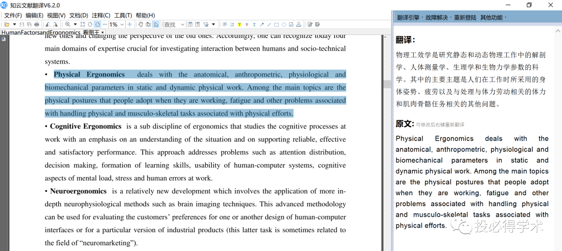562x251 pixels.
Task: Open the zoom tool dropdown arrow
Action: click(75, 24)
